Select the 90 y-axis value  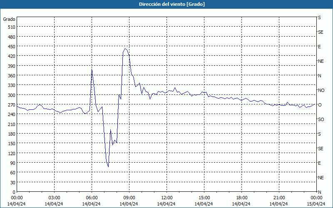point(13,163)
